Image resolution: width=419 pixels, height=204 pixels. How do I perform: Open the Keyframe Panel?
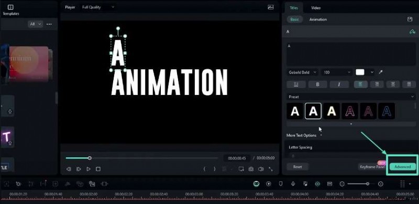[372, 167]
